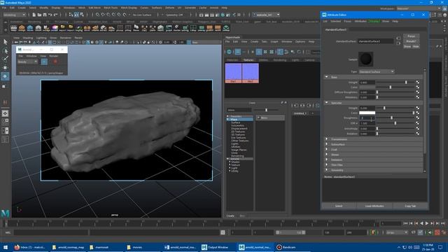This screenshot has height=252, width=448.
Task: Click the Save Scene icon
Action: click(45, 15)
